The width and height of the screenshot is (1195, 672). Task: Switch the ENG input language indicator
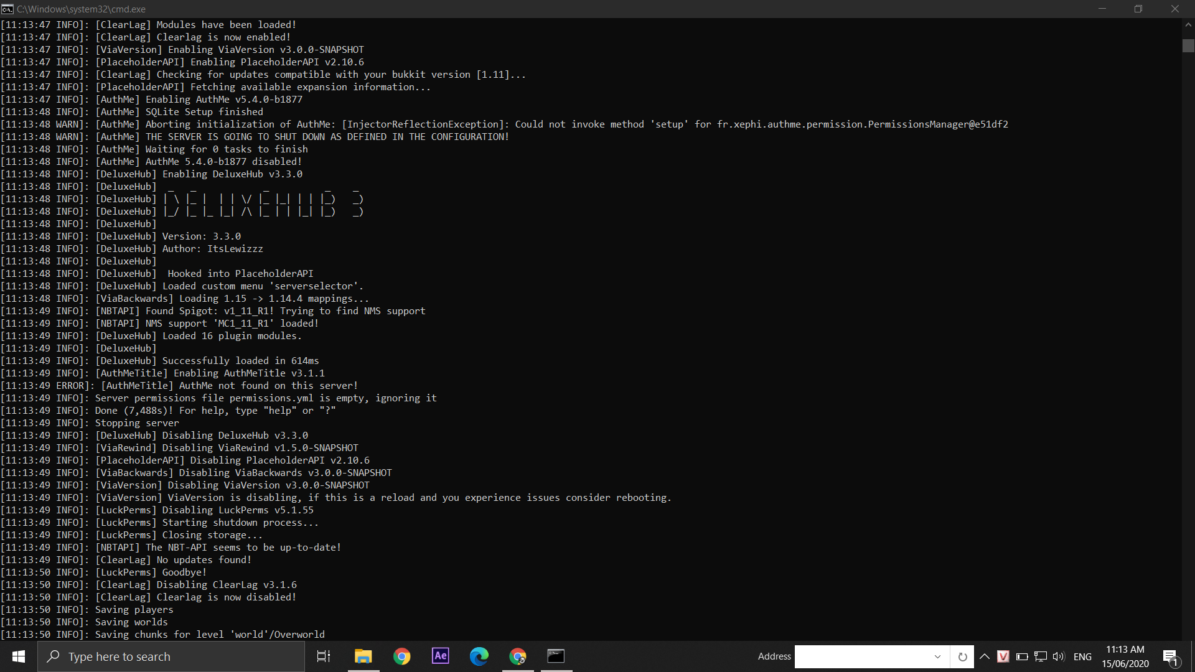(x=1082, y=656)
